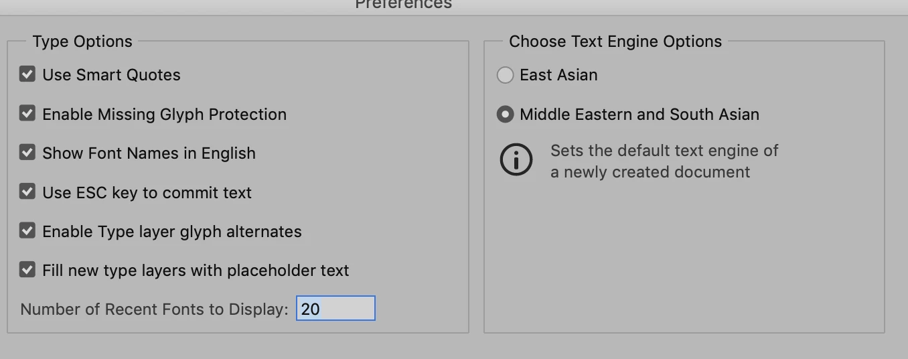
Task: Click the Recent Fonts number input field
Action: tap(335, 309)
